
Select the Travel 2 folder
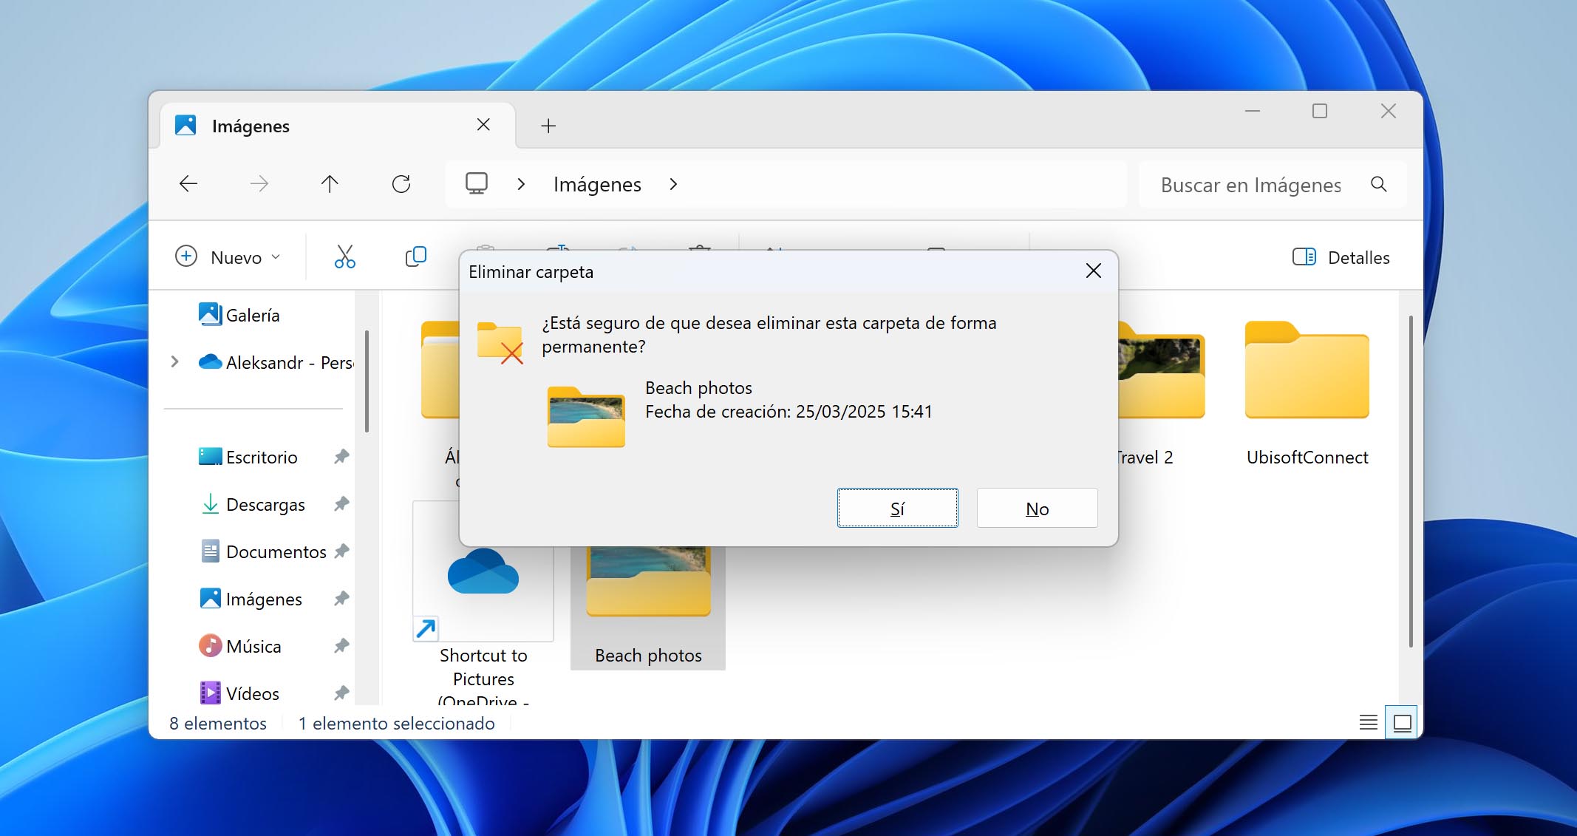(x=1160, y=393)
